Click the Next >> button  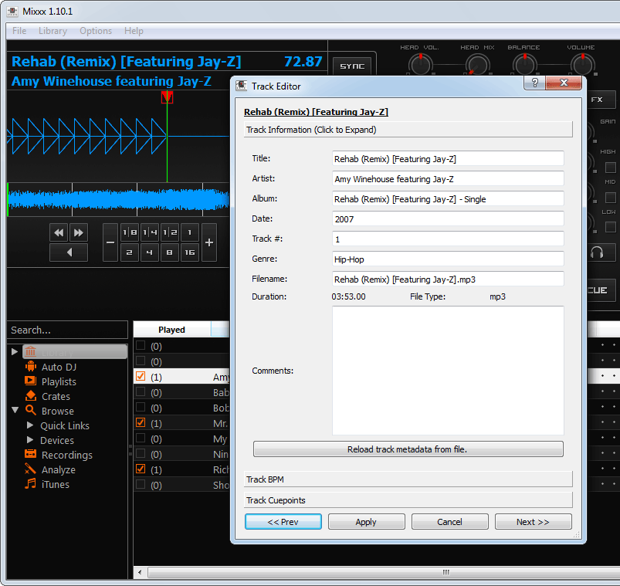pos(533,522)
